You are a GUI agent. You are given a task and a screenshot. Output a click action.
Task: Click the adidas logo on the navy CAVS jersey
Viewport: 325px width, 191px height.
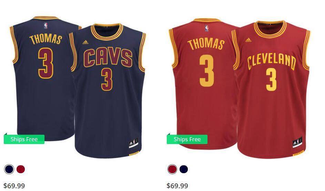[x=85, y=42]
